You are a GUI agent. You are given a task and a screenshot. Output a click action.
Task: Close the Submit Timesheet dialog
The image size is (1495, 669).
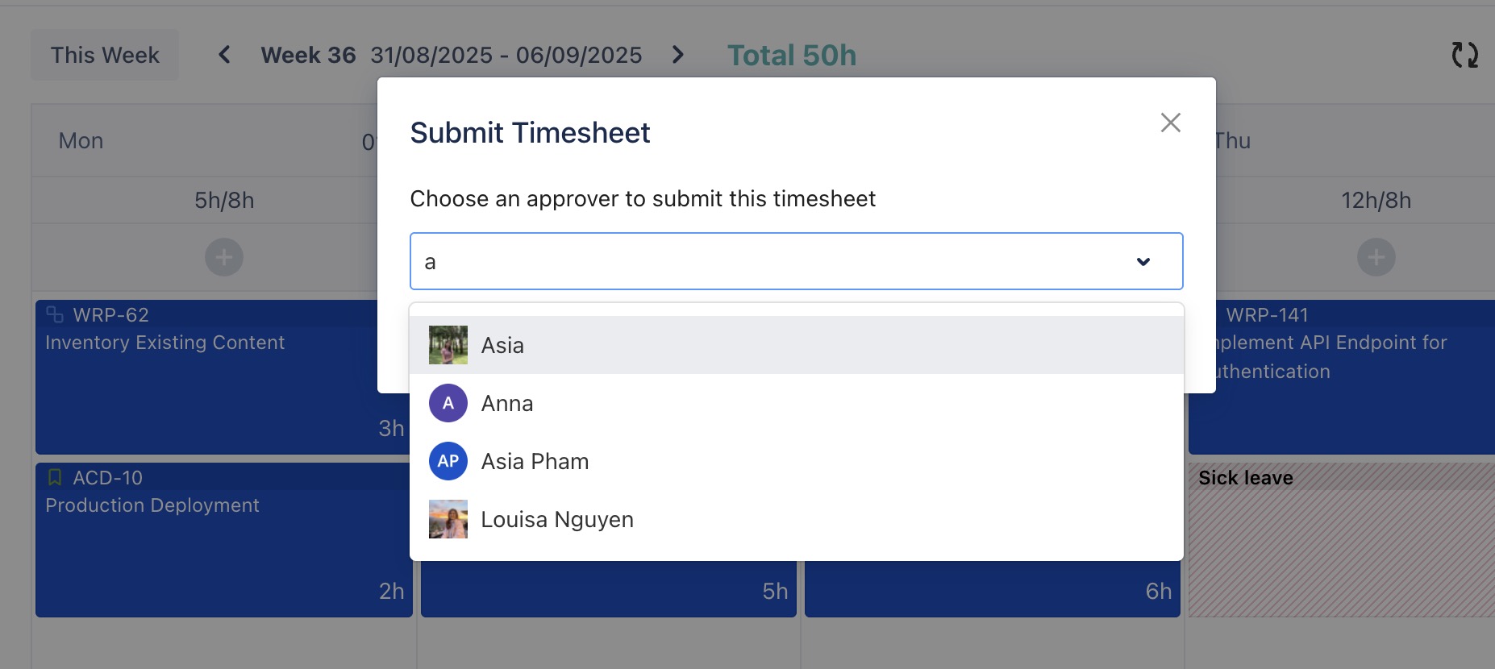point(1170,123)
